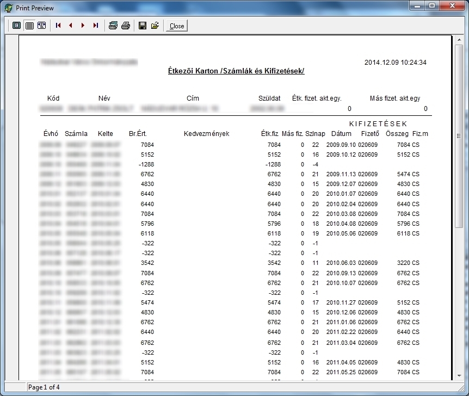Click the Szlnap value '11'
Image resolution: width=469 pixels, height=396 pixels.
[x=316, y=263]
